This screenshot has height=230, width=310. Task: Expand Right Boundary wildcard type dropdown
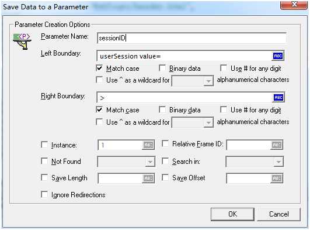click(x=193, y=122)
